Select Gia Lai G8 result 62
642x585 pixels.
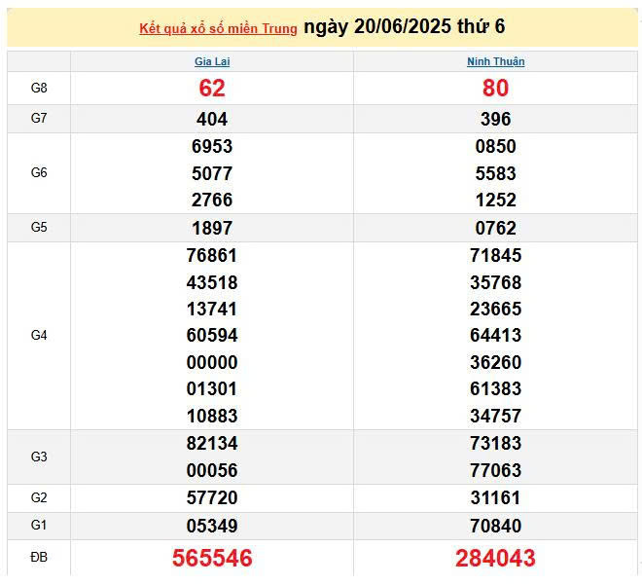pyautogui.click(x=212, y=88)
